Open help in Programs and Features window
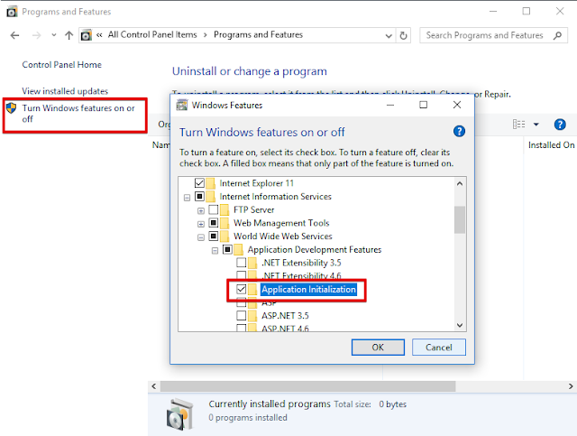Viewport: 577px width, 436px height. click(560, 125)
